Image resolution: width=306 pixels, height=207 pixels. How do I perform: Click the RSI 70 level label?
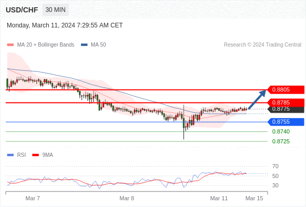(275, 166)
